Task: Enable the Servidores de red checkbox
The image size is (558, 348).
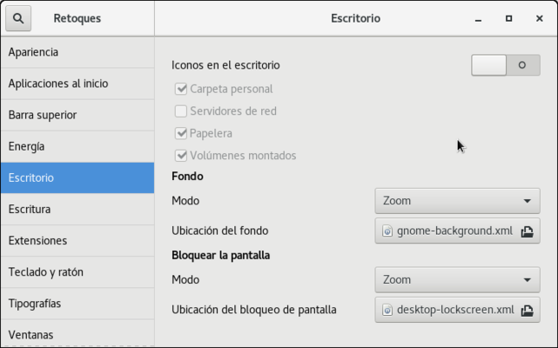Action: pos(181,111)
